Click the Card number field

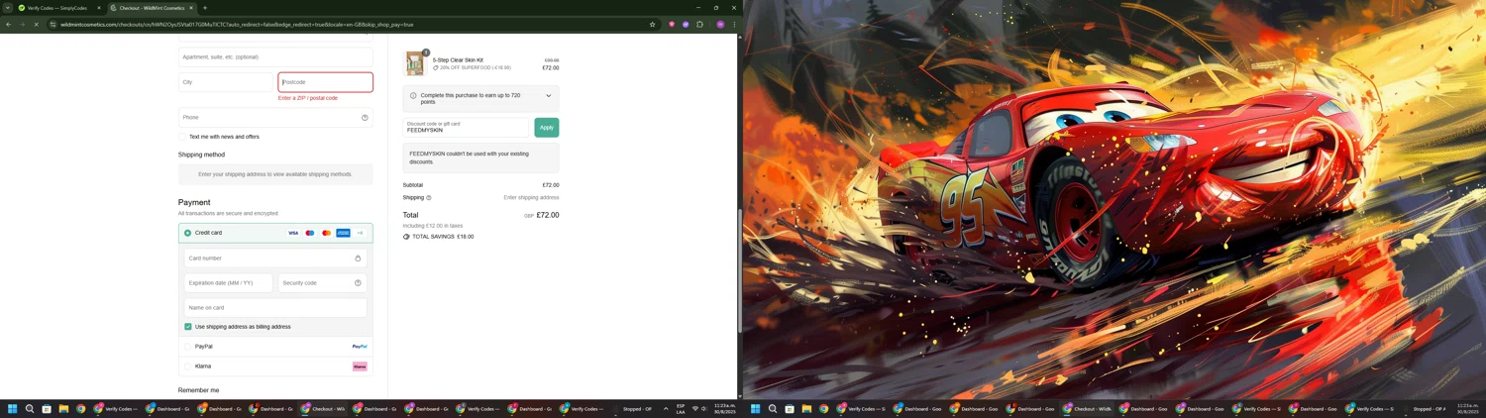point(275,258)
